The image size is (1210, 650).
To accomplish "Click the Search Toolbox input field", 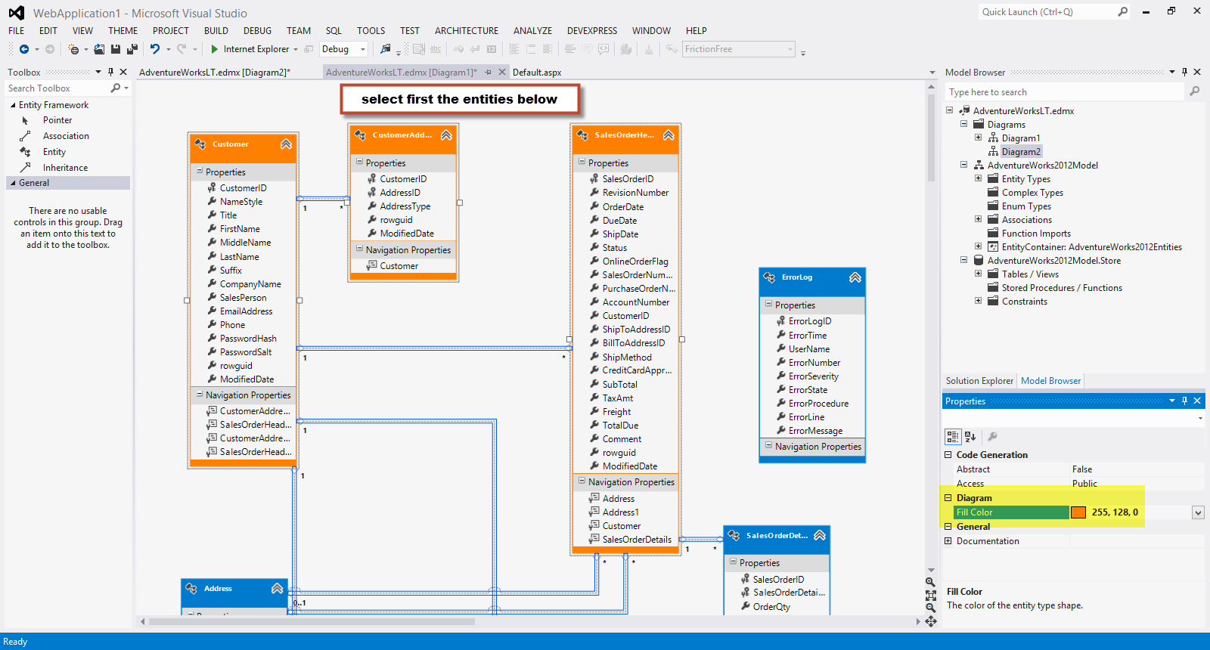I will tap(57, 88).
